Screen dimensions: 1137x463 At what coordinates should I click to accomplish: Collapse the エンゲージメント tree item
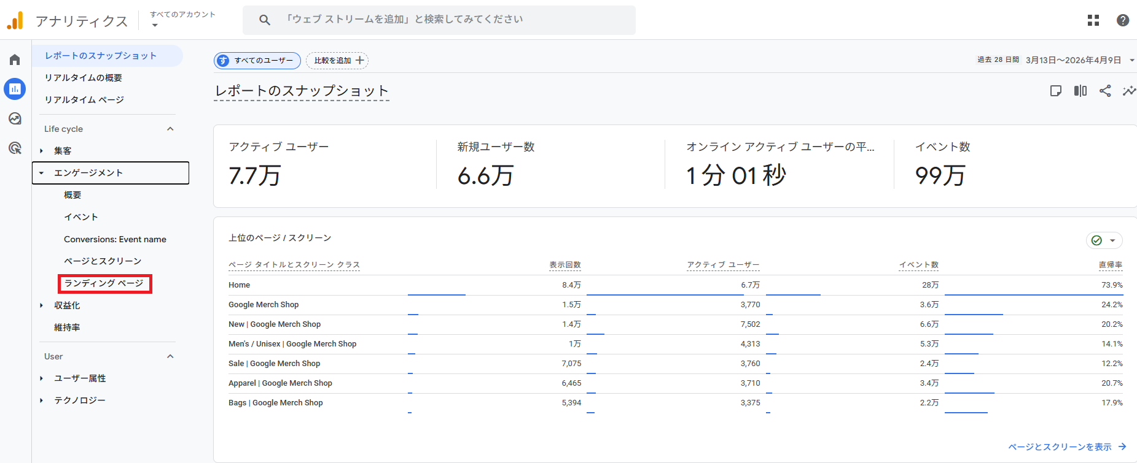coord(41,173)
